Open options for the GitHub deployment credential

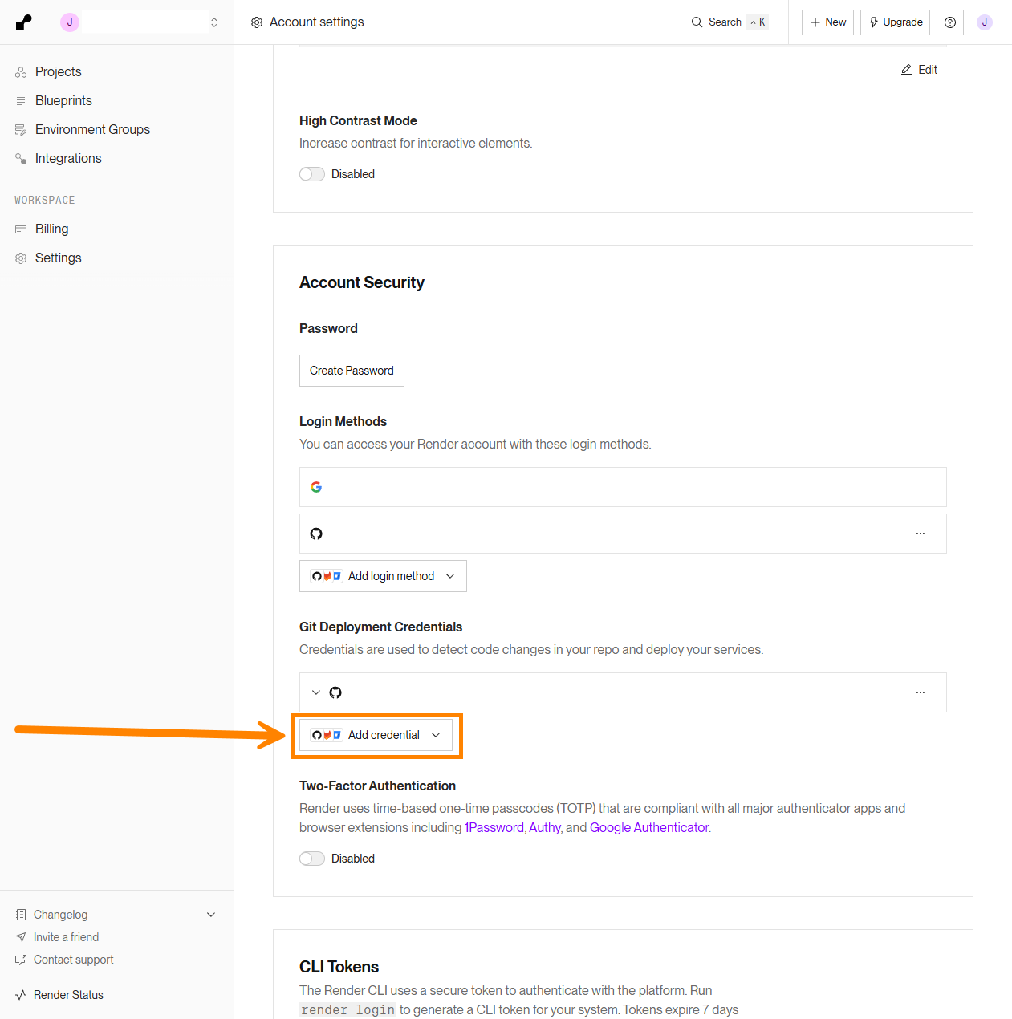click(921, 692)
